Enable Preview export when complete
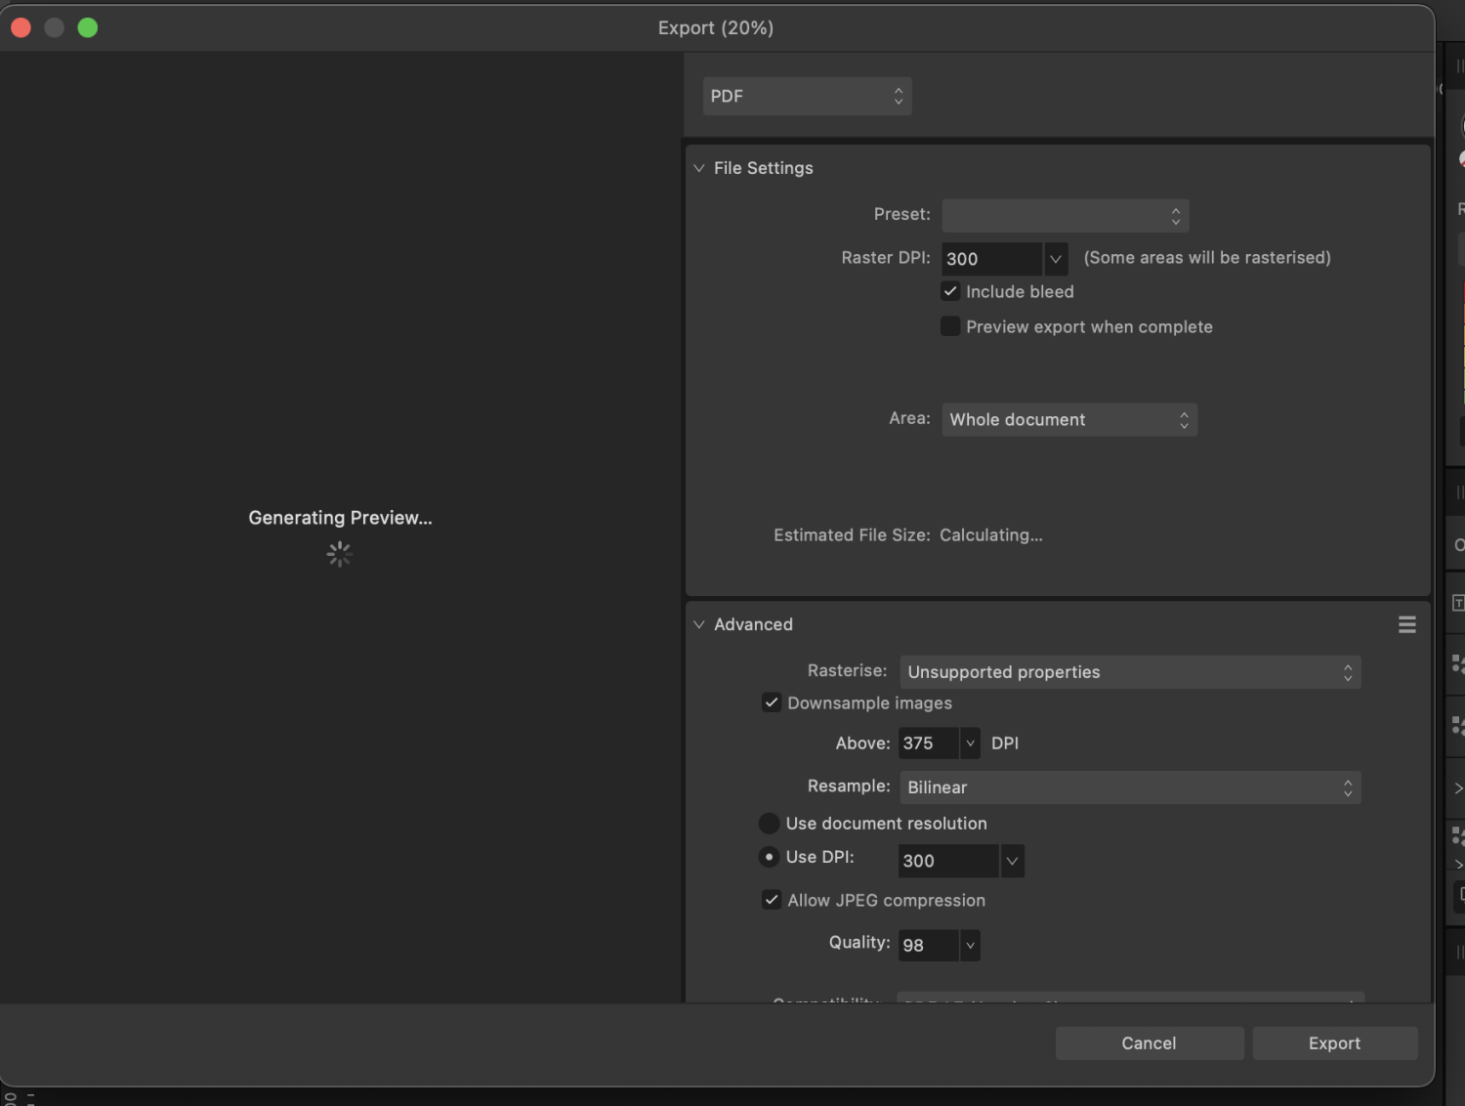Screen dimensions: 1465x1106 950,326
